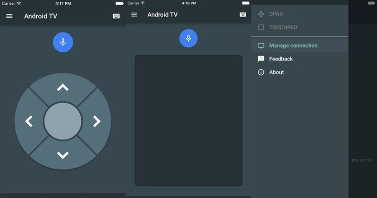This screenshot has width=377, height=198.
Task: Click Android TV title in first screen
Action: [x=41, y=16]
